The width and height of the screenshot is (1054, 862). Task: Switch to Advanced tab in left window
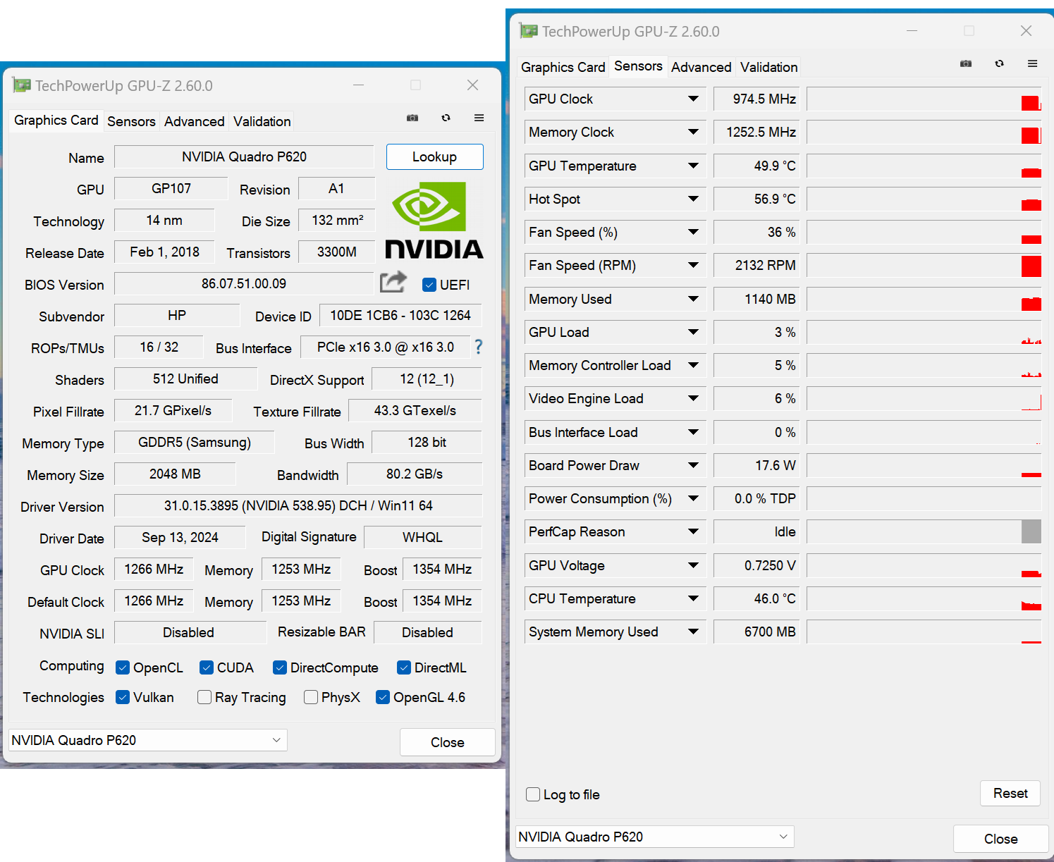point(195,121)
